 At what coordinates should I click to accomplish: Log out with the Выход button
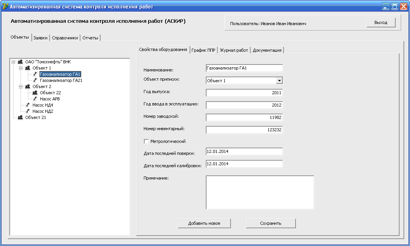381,22
